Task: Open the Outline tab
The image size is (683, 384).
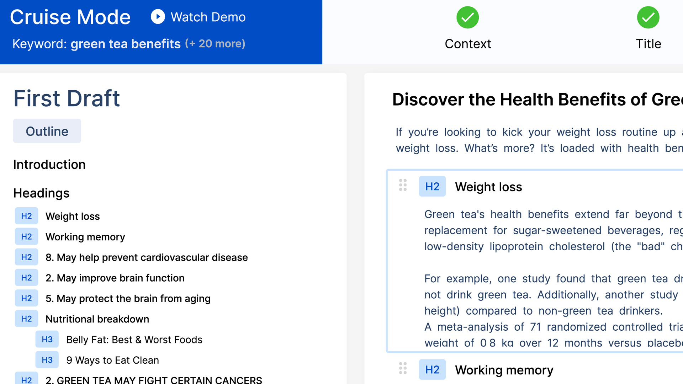Action: click(47, 131)
